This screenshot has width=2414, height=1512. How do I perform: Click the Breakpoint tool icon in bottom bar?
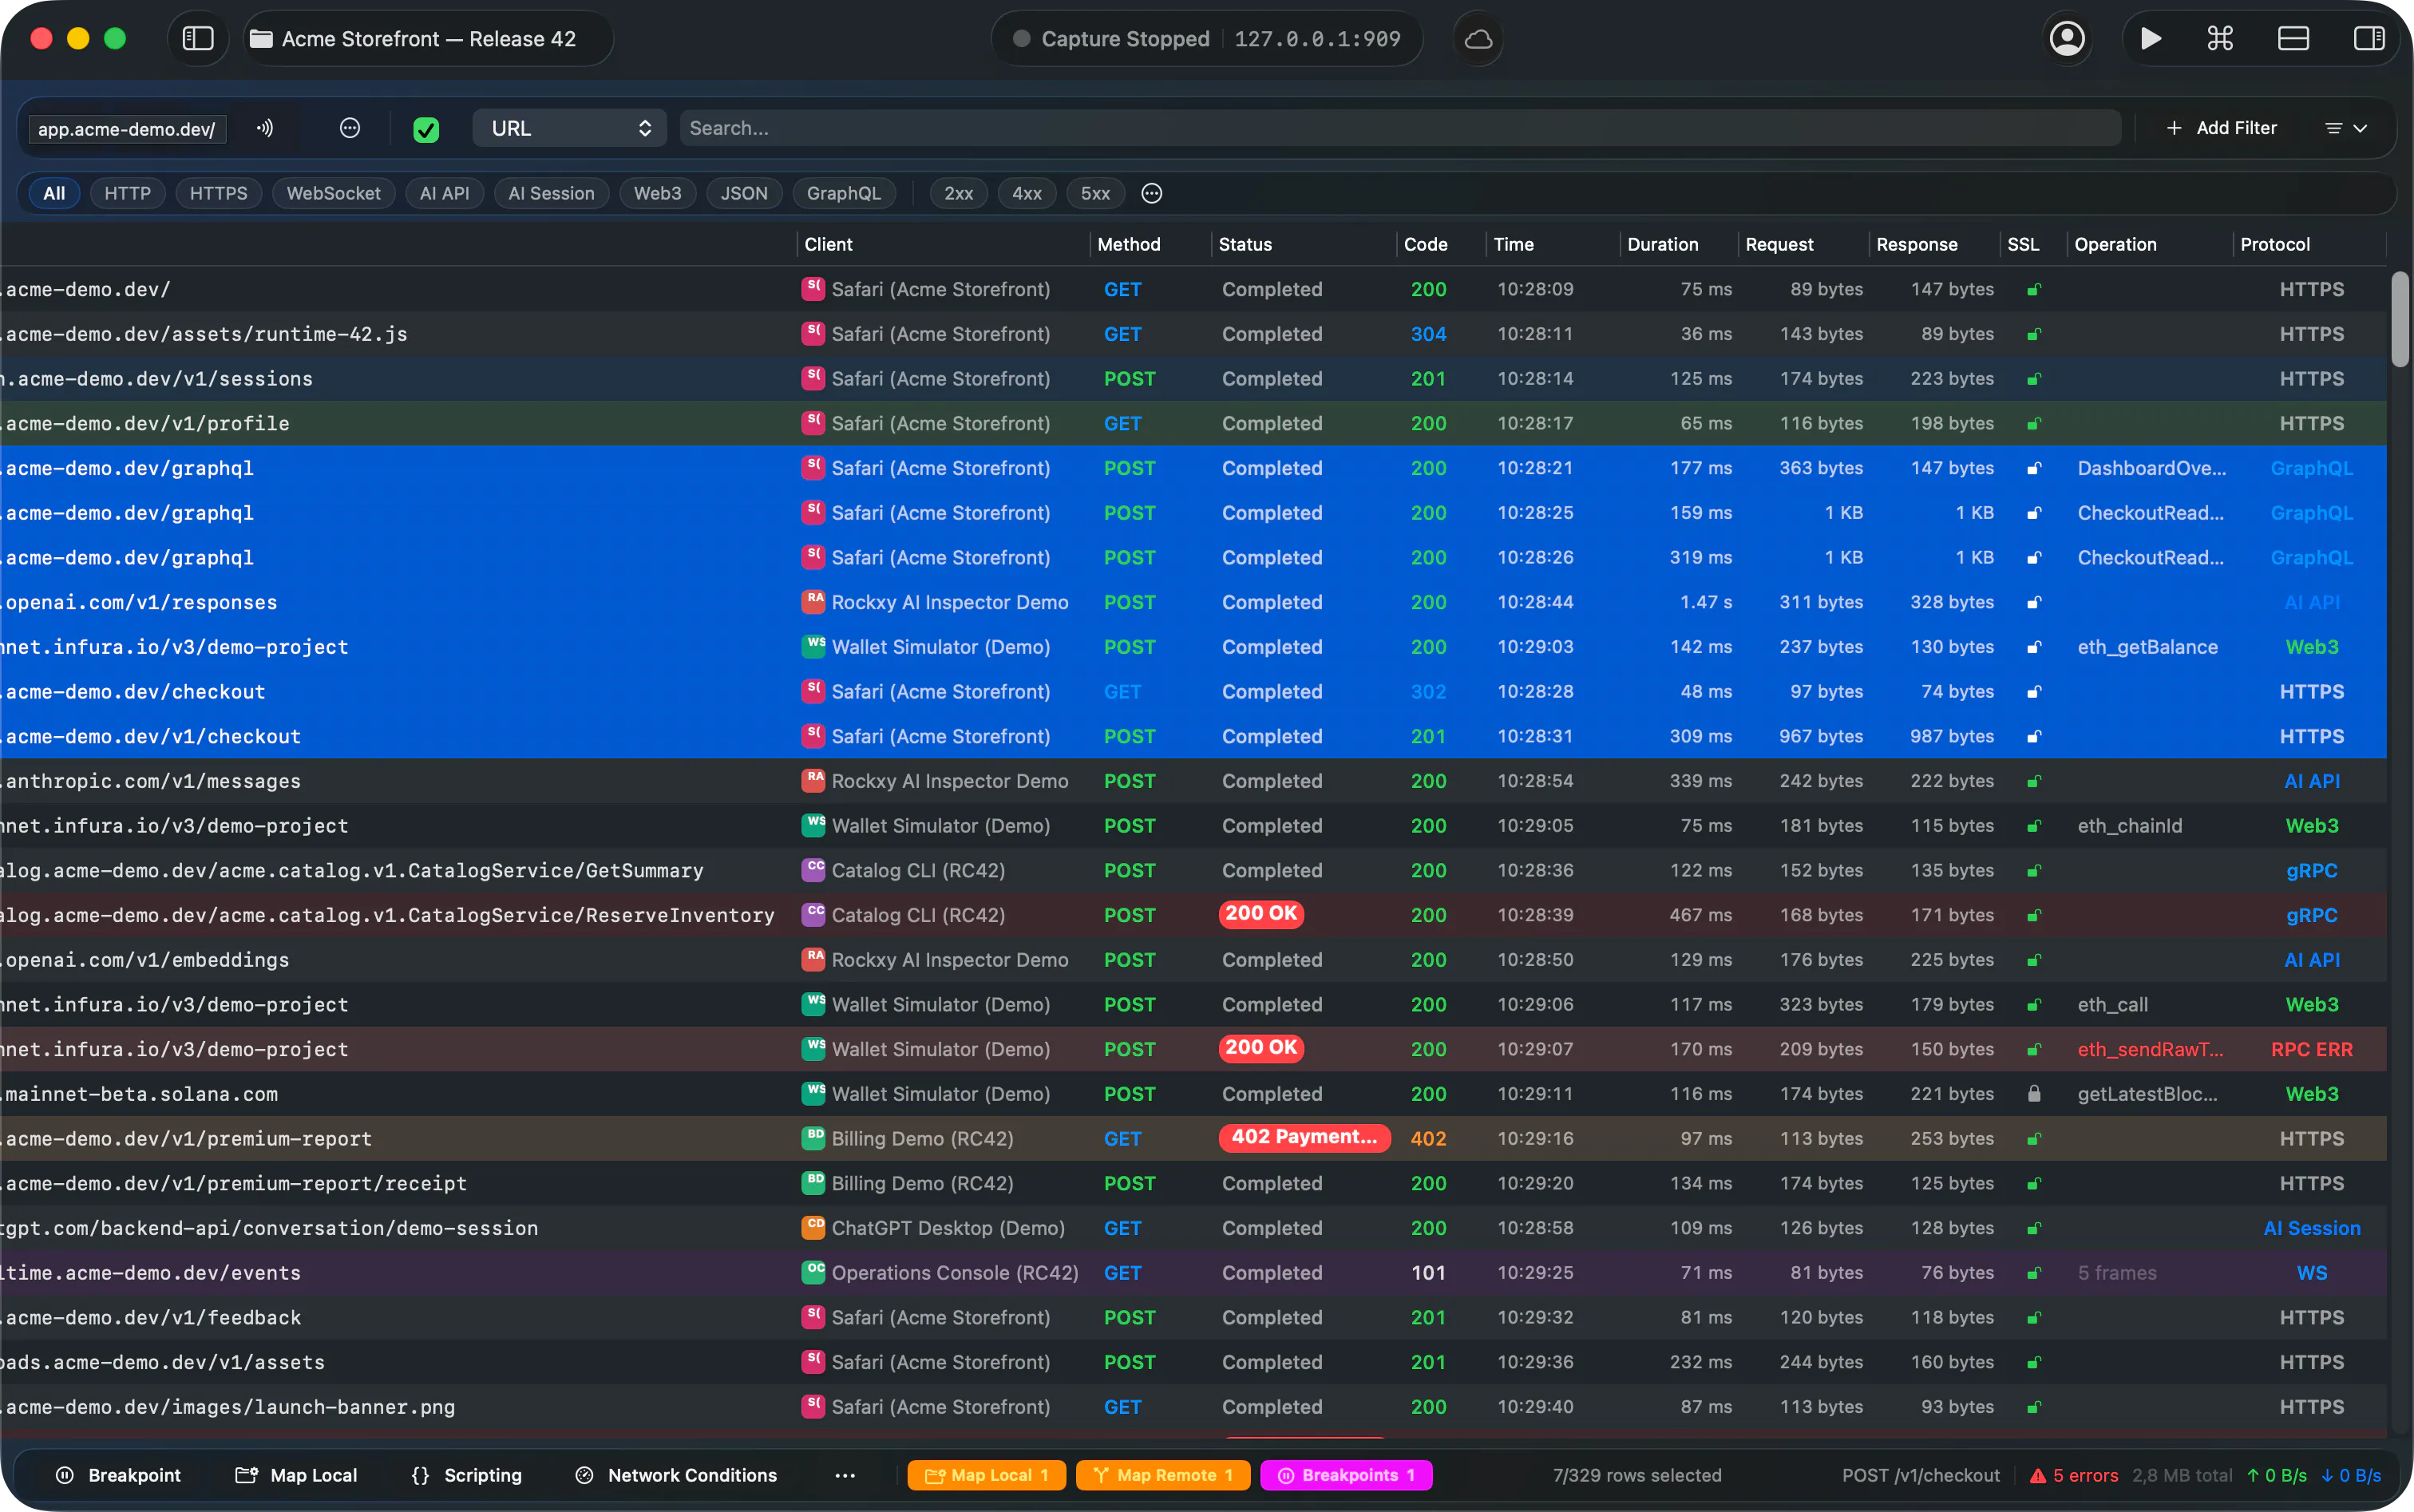65,1475
